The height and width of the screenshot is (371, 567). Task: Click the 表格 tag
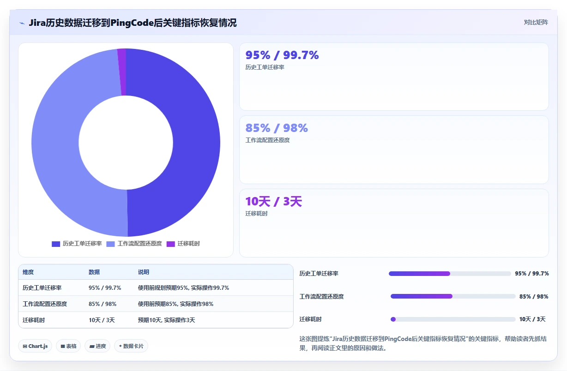(68, 346)
